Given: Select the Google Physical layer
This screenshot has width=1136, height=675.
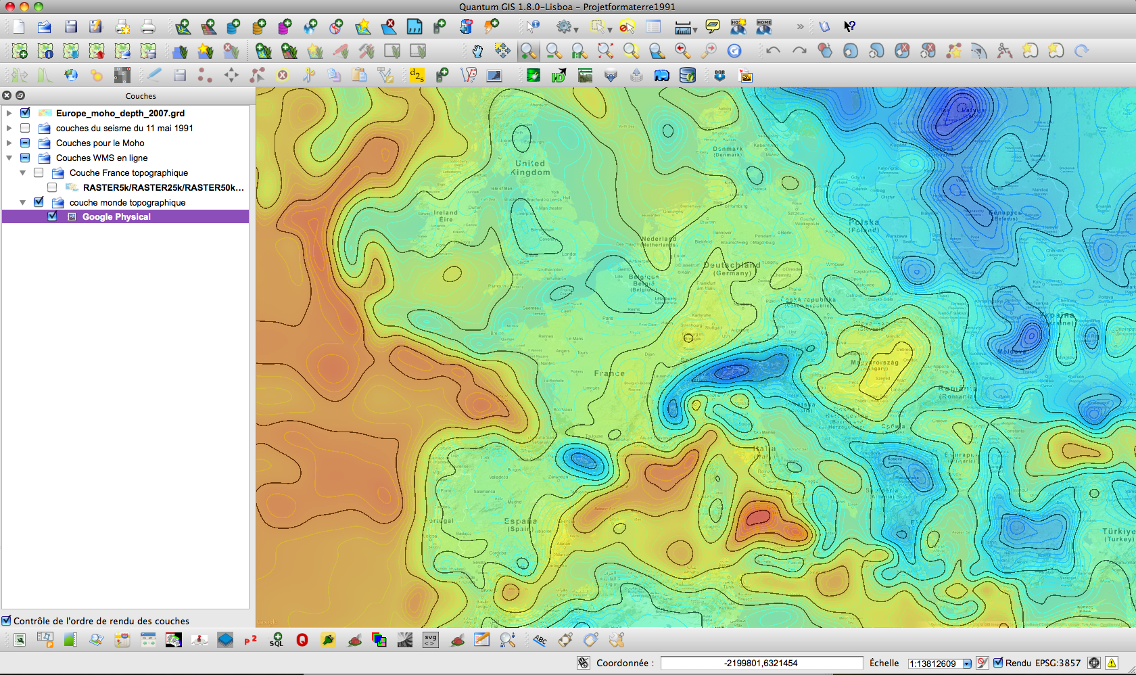Looking at the screenshot, I should click(x=116, y=217).
